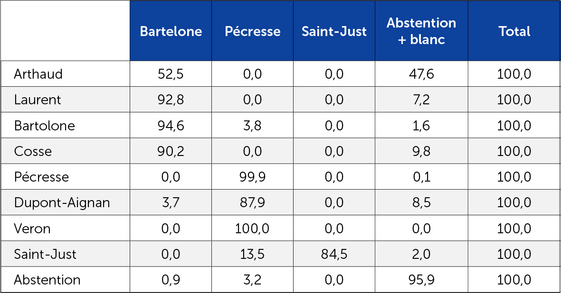Select the 99,9 value cell
Viewport: 561px width, 293px height.
(252, 177)
